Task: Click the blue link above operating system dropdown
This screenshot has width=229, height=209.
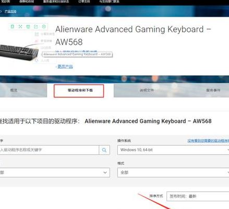Action: point(208,141)
